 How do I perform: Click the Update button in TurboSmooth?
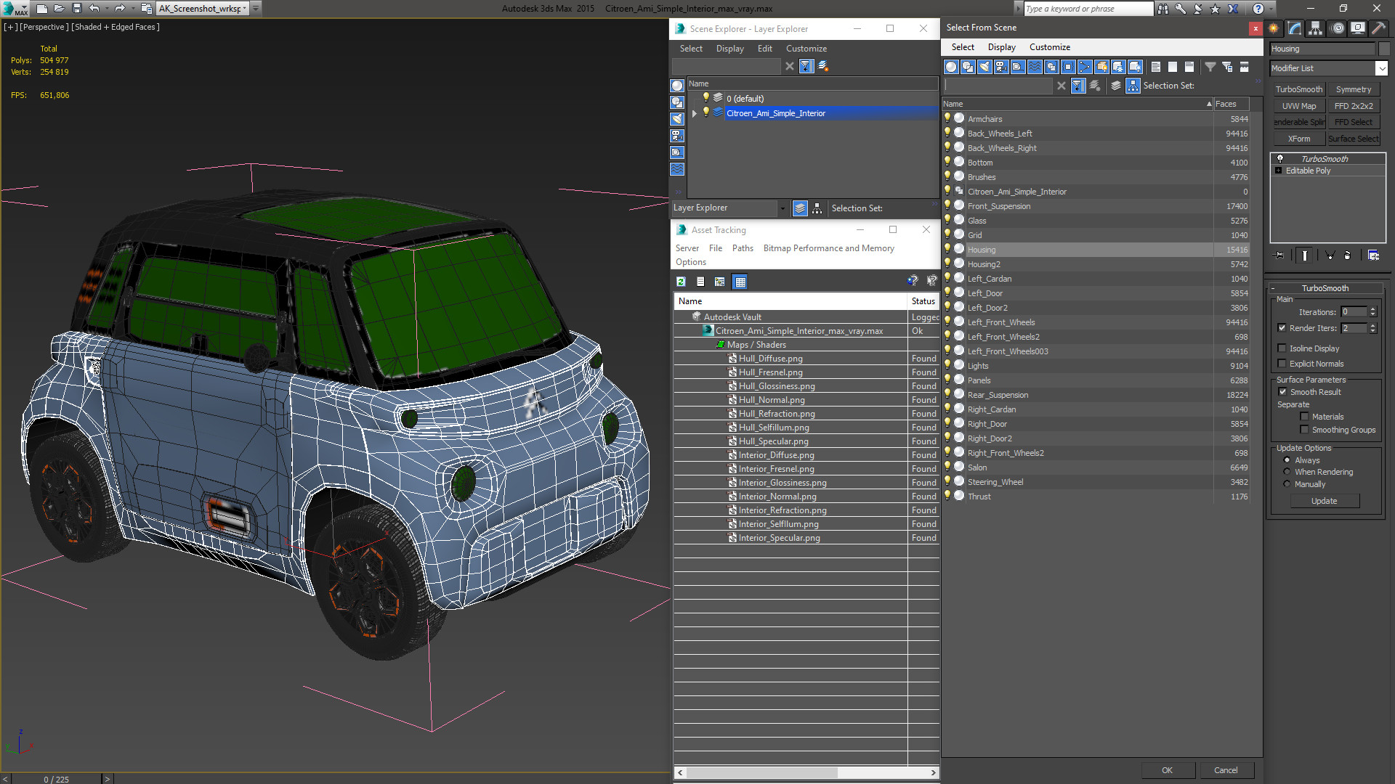(1324, 501)
